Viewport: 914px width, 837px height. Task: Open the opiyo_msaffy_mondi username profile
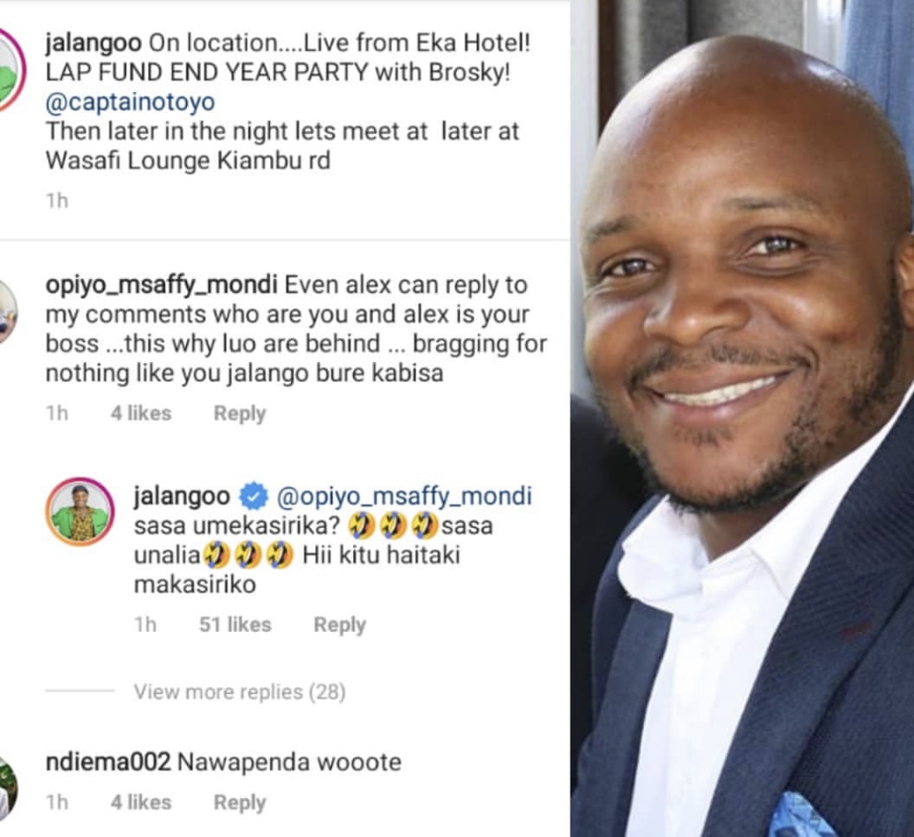pyautogui.click(x=161, y=285)
